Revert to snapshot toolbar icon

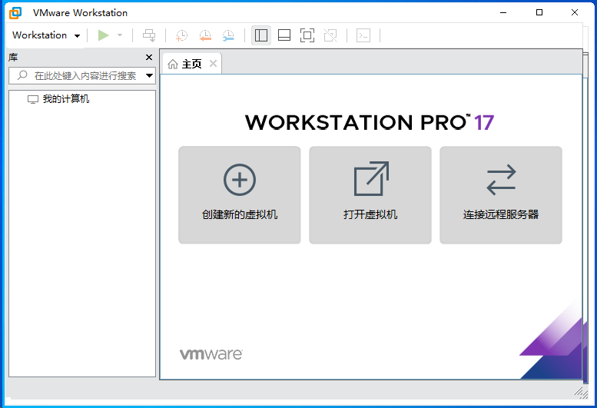tap(205, 35)
